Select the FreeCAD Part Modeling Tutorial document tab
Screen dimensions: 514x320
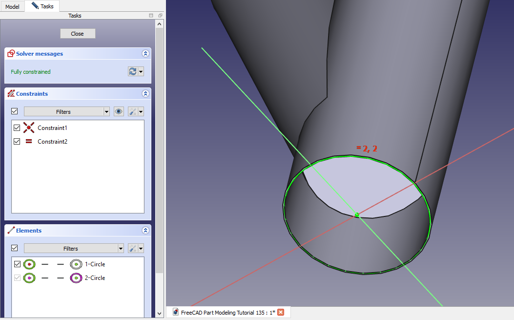pyautogui.click(x=224, y=313)
